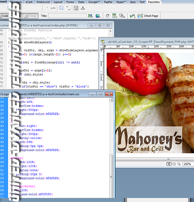Screen dimensions: 194x202
Task: Open the WebAssist insert tab
Action: click(43, 2)
